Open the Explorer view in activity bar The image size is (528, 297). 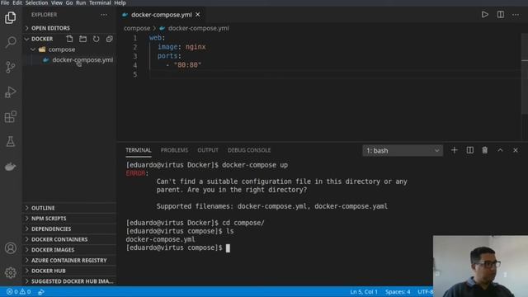pyautogui.click(x=11, y=17)
